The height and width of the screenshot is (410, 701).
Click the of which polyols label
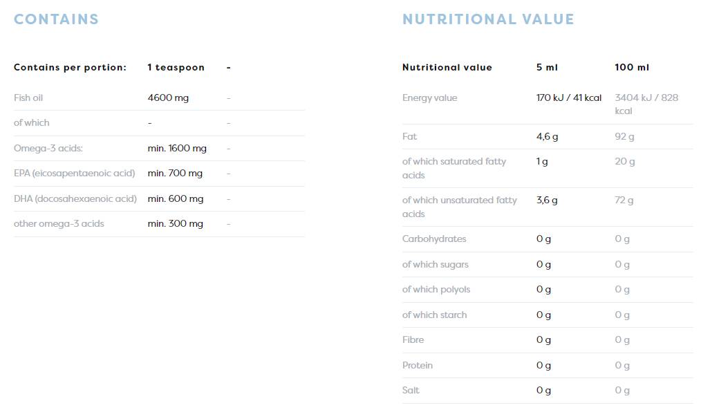click(x=436, y=290)
